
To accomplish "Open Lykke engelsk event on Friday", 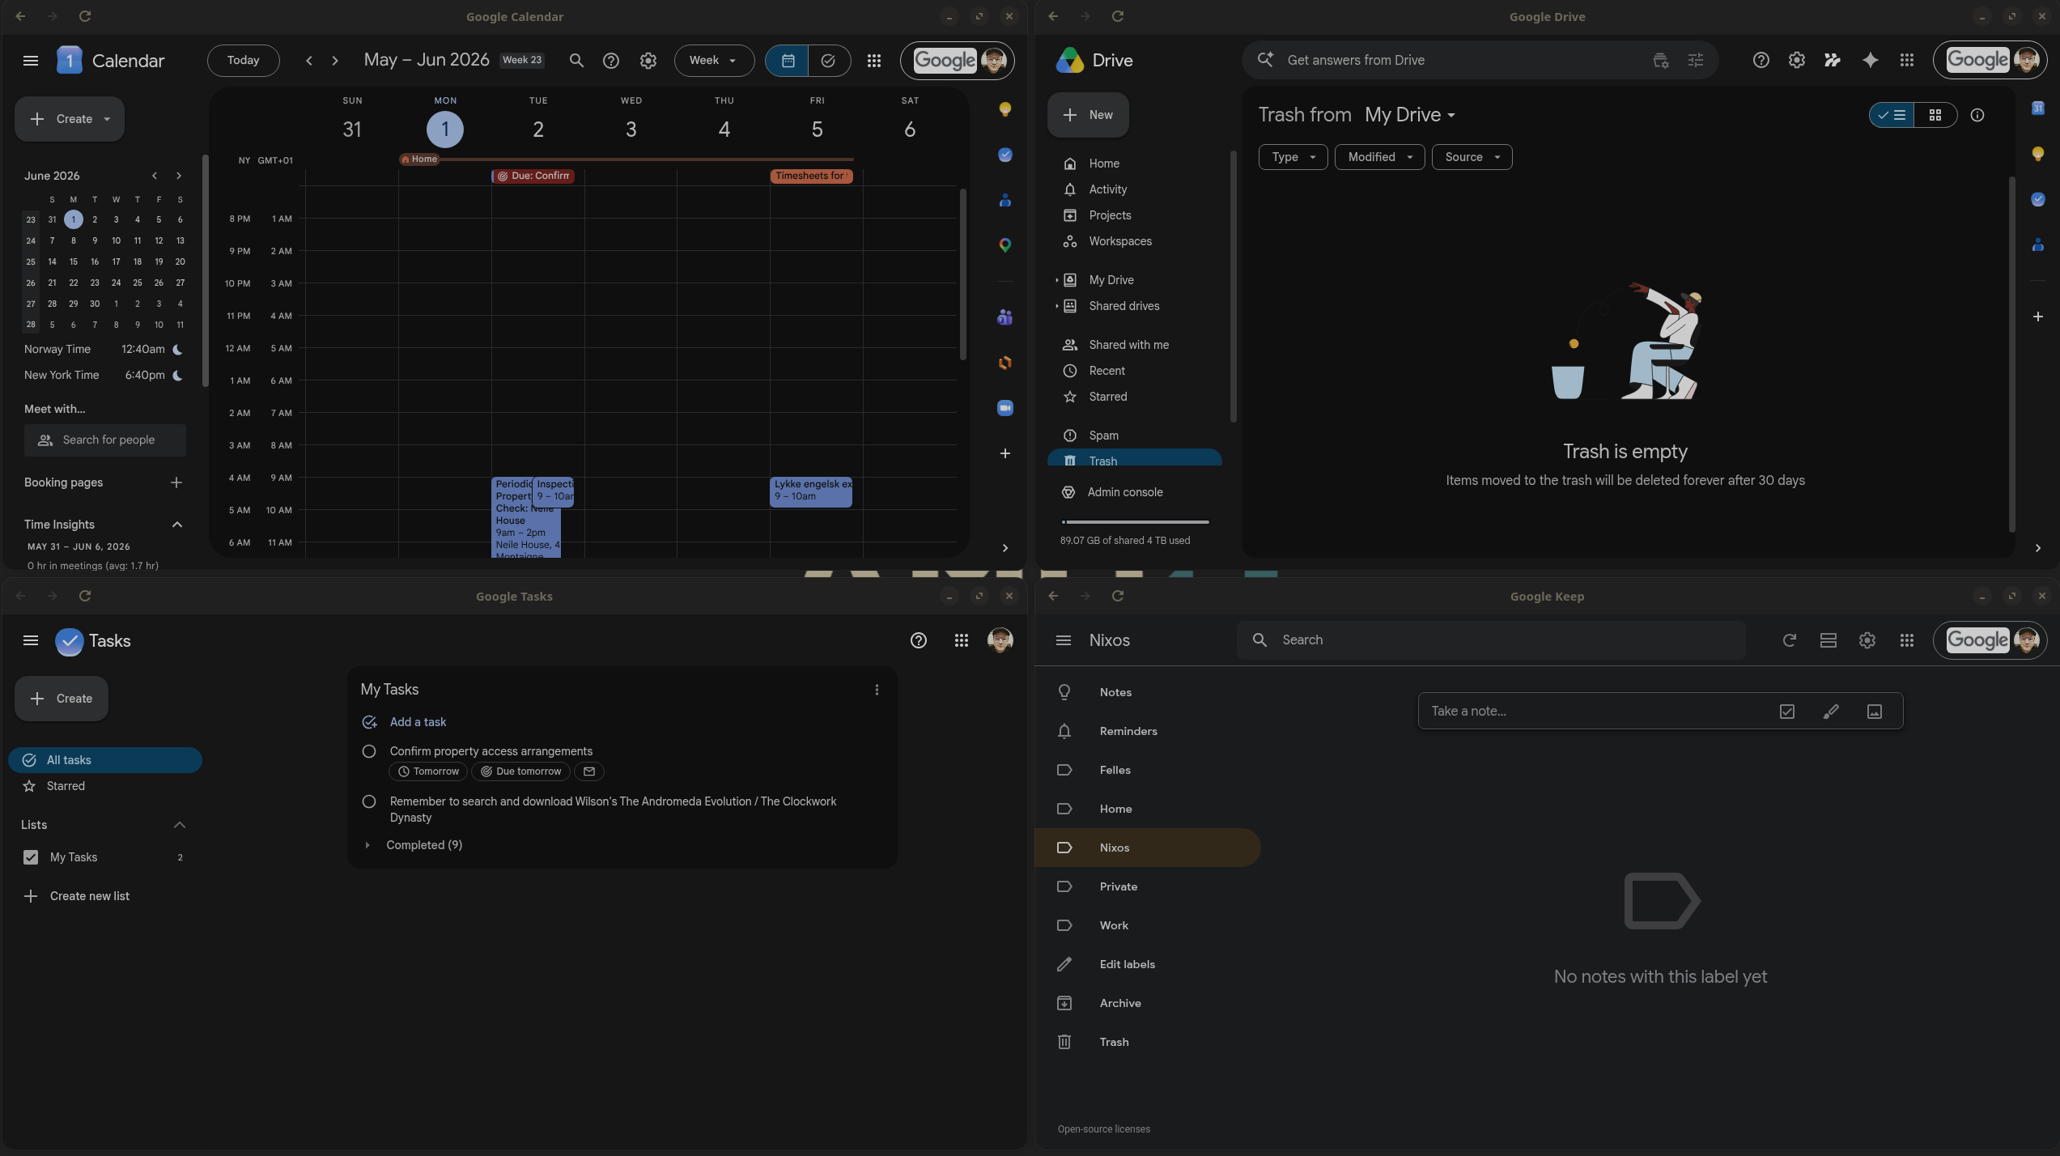I will tap(811, 491).
